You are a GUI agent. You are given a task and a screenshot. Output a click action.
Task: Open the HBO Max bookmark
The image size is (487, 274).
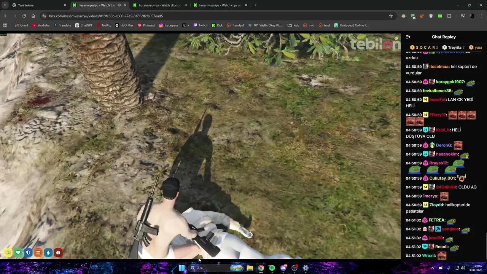(x=124, y=25)
